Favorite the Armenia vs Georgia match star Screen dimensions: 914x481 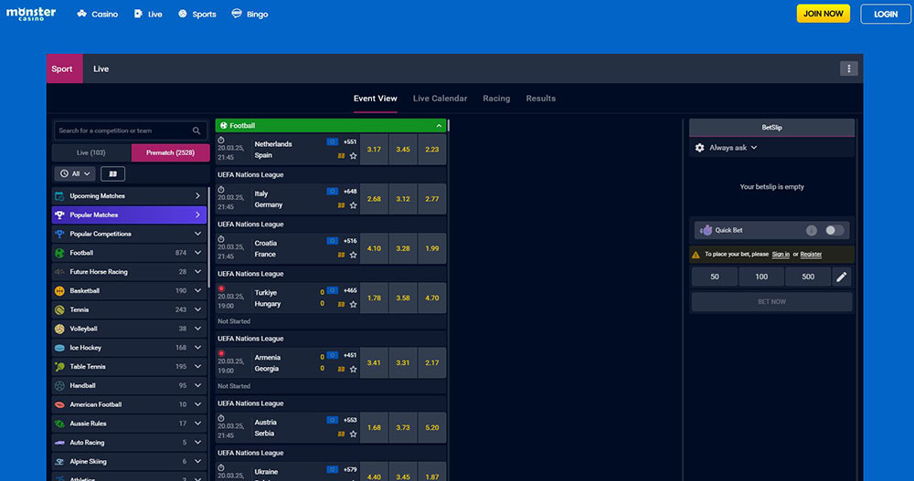pyautogui.click(x=353, y=370)
